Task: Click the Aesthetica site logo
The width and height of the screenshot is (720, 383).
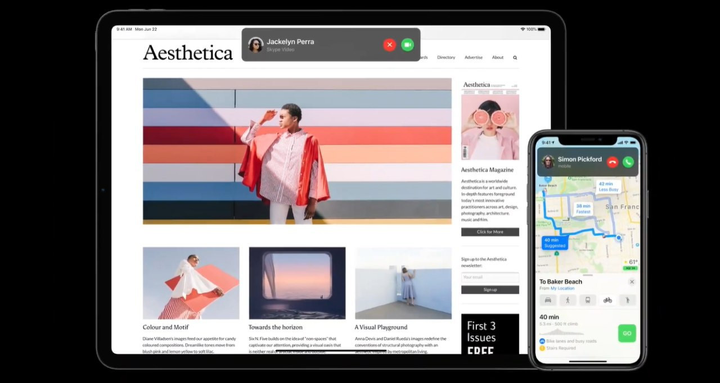Action: pyautogui.click(x=188, y=53)
